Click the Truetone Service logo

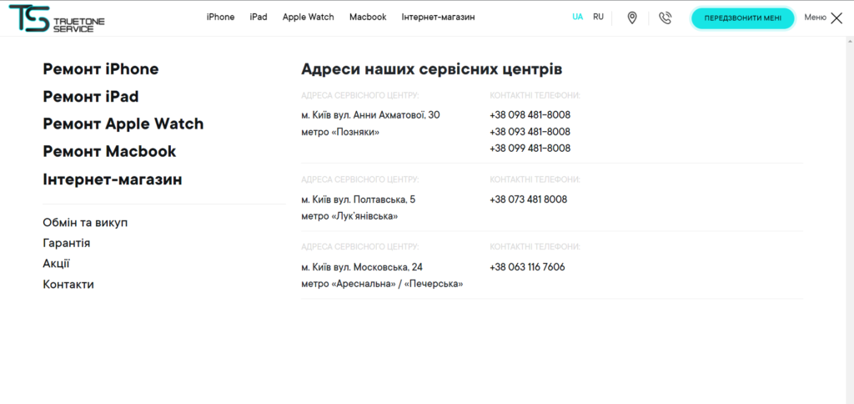tap(57, 18)
